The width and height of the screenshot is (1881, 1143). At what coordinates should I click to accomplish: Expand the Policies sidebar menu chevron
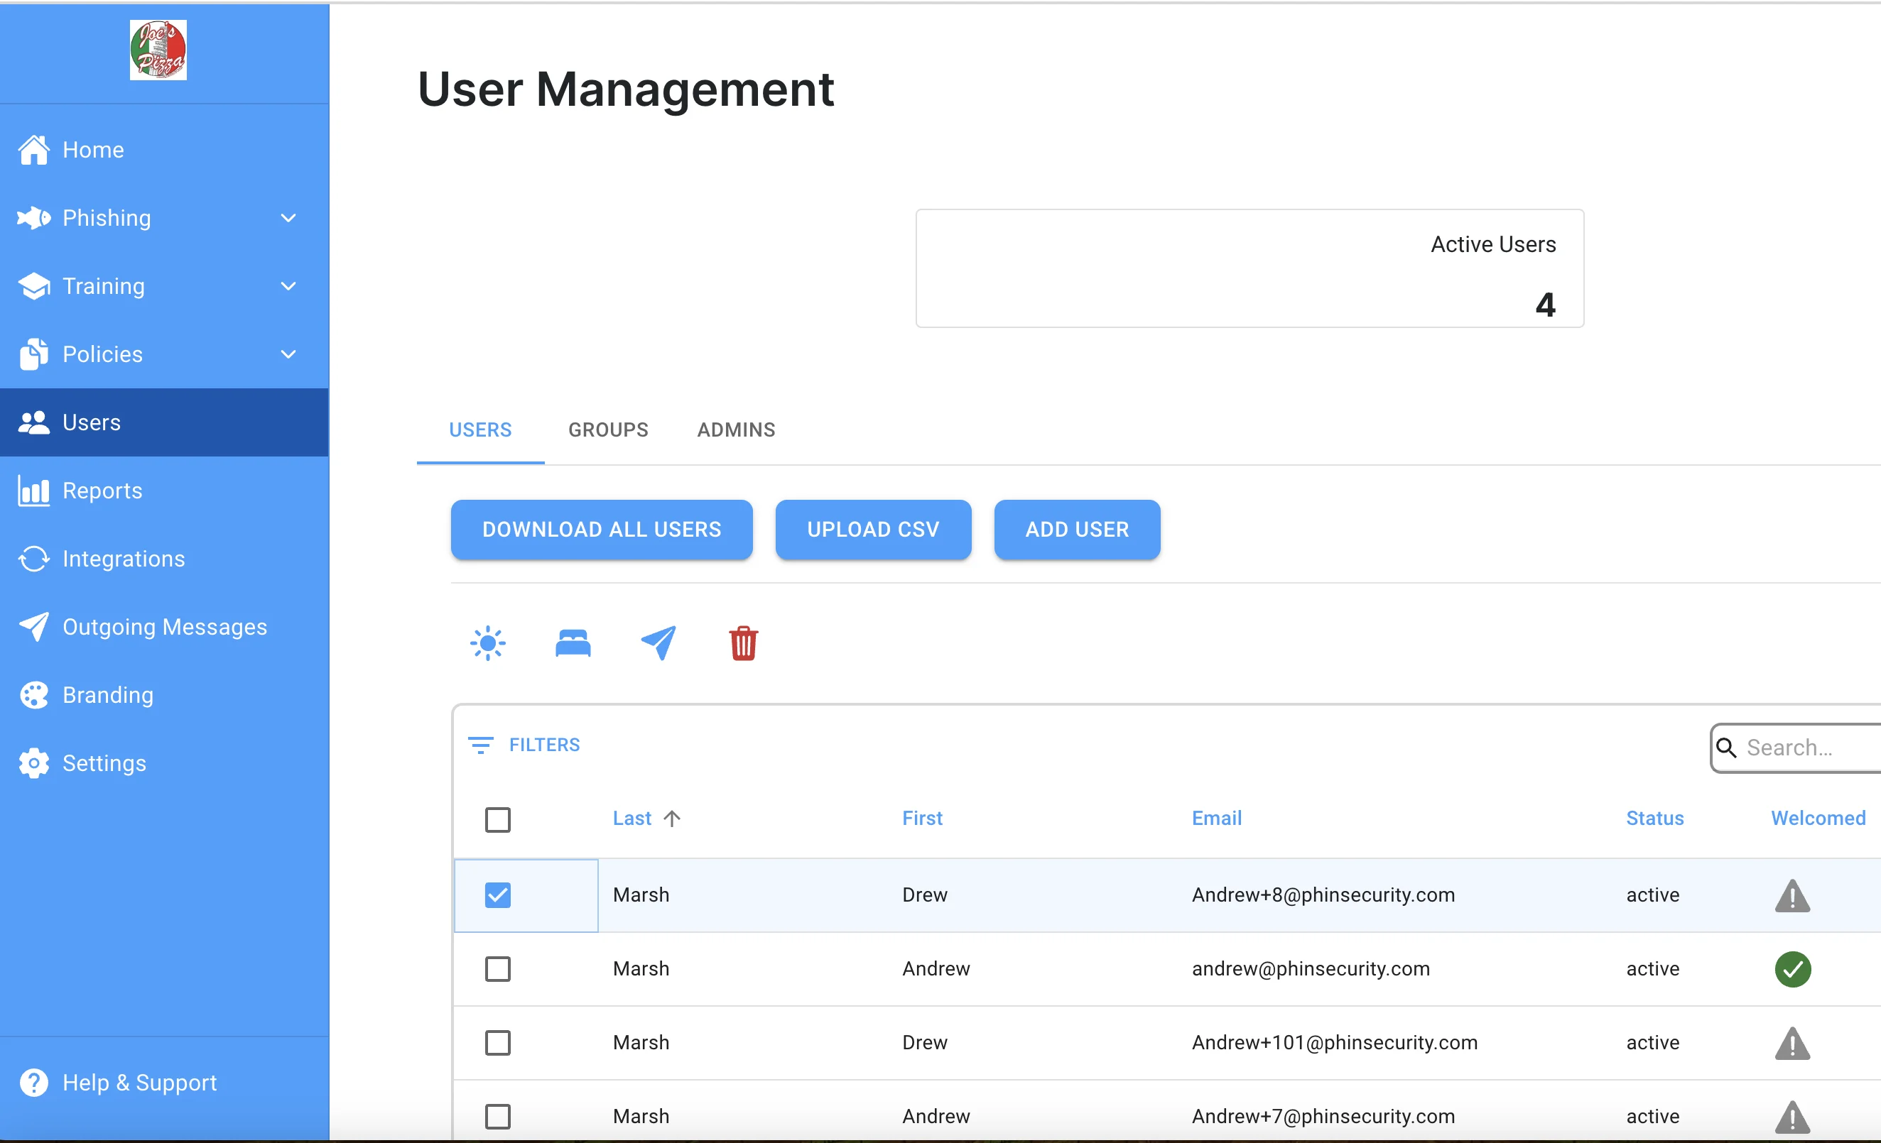pos(288,354)
